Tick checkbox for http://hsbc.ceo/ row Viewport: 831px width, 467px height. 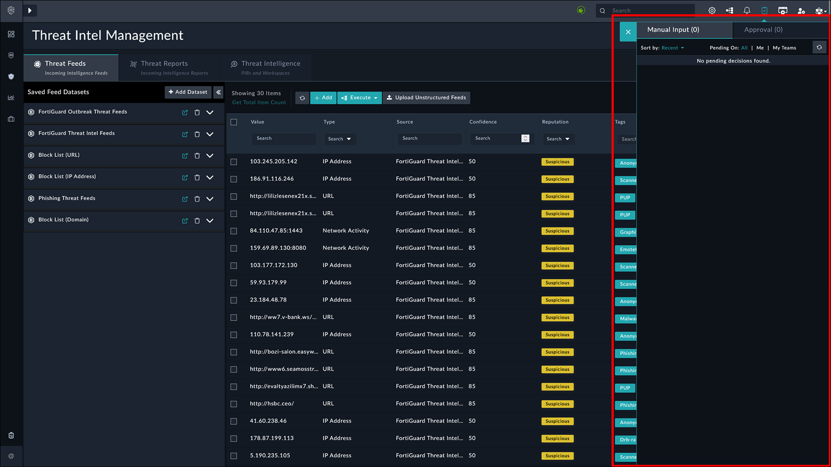234,404
